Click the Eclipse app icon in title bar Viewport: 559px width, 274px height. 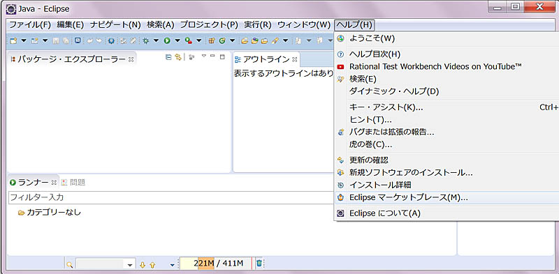click(11, 8)
